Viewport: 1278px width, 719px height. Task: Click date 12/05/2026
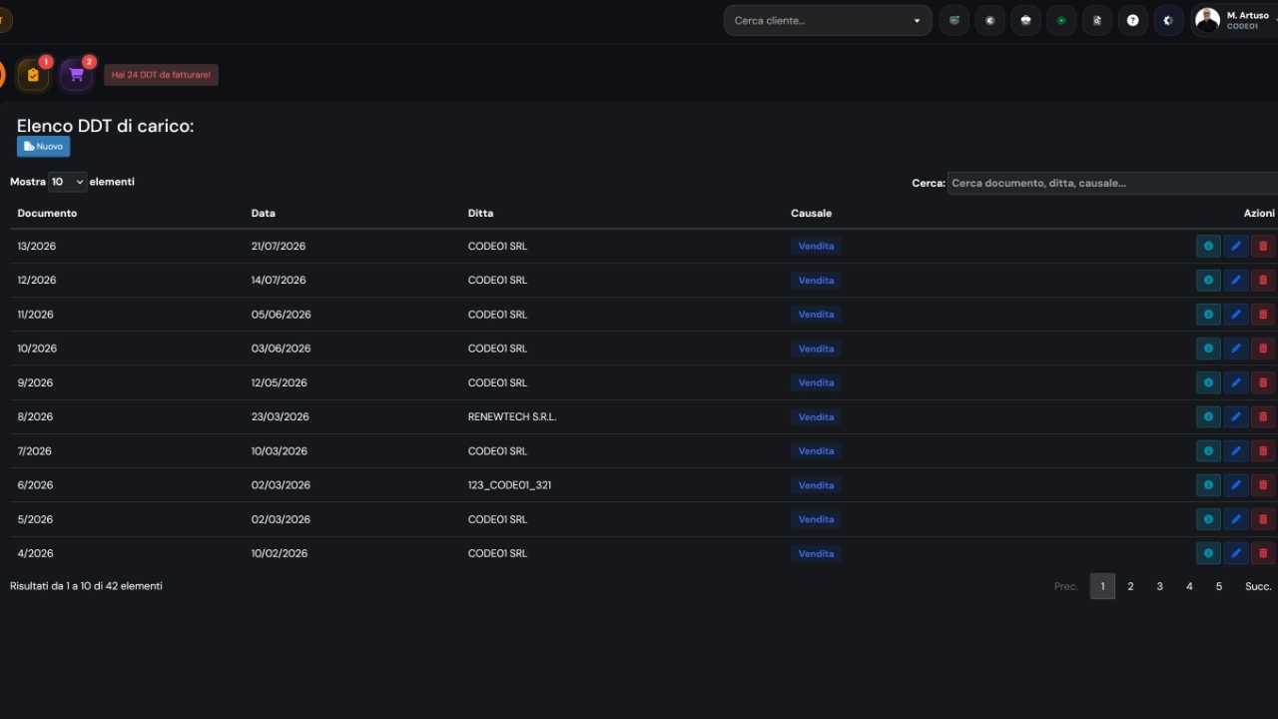tap(279, 382)
